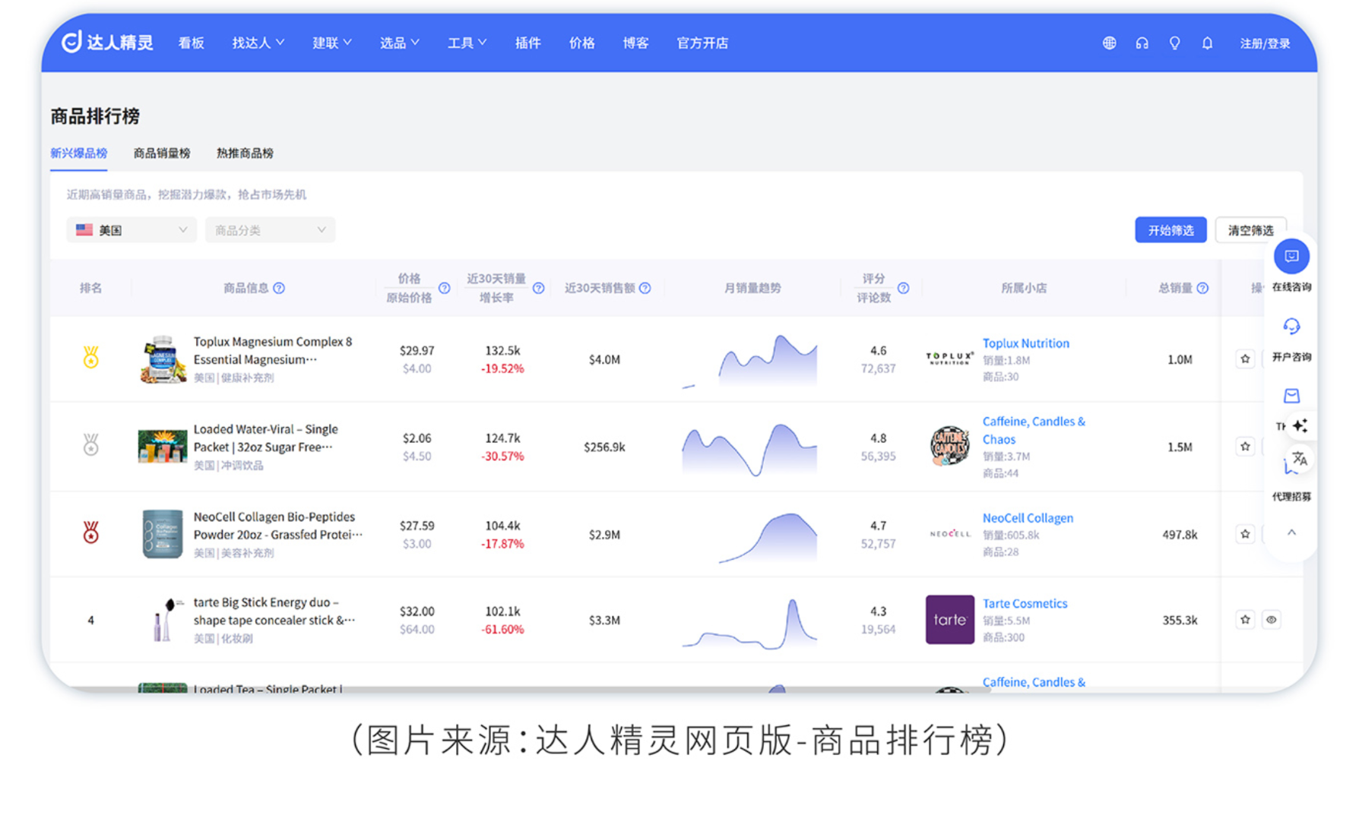
Task: Click the account opening consultation icon
Action: tap(1291, 327)
